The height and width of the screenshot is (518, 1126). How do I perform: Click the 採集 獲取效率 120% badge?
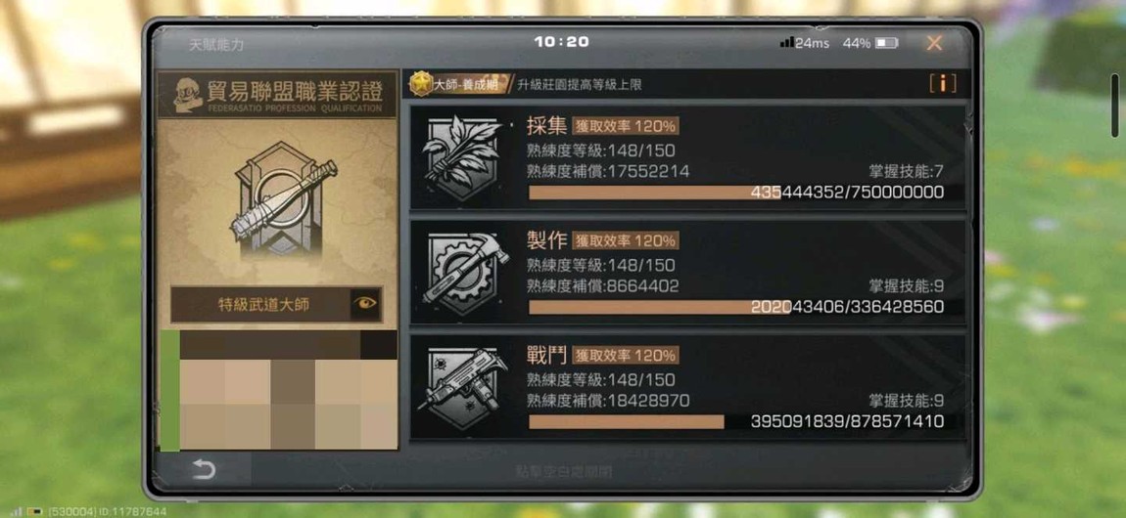(625, 126)
